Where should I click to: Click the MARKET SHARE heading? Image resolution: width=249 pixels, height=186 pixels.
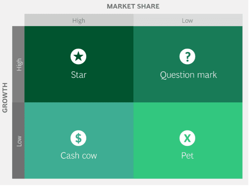[x=133, y=7]
